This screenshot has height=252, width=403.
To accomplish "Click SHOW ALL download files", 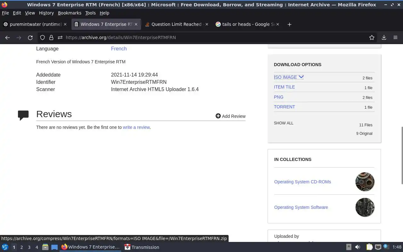I will point(283,123).
